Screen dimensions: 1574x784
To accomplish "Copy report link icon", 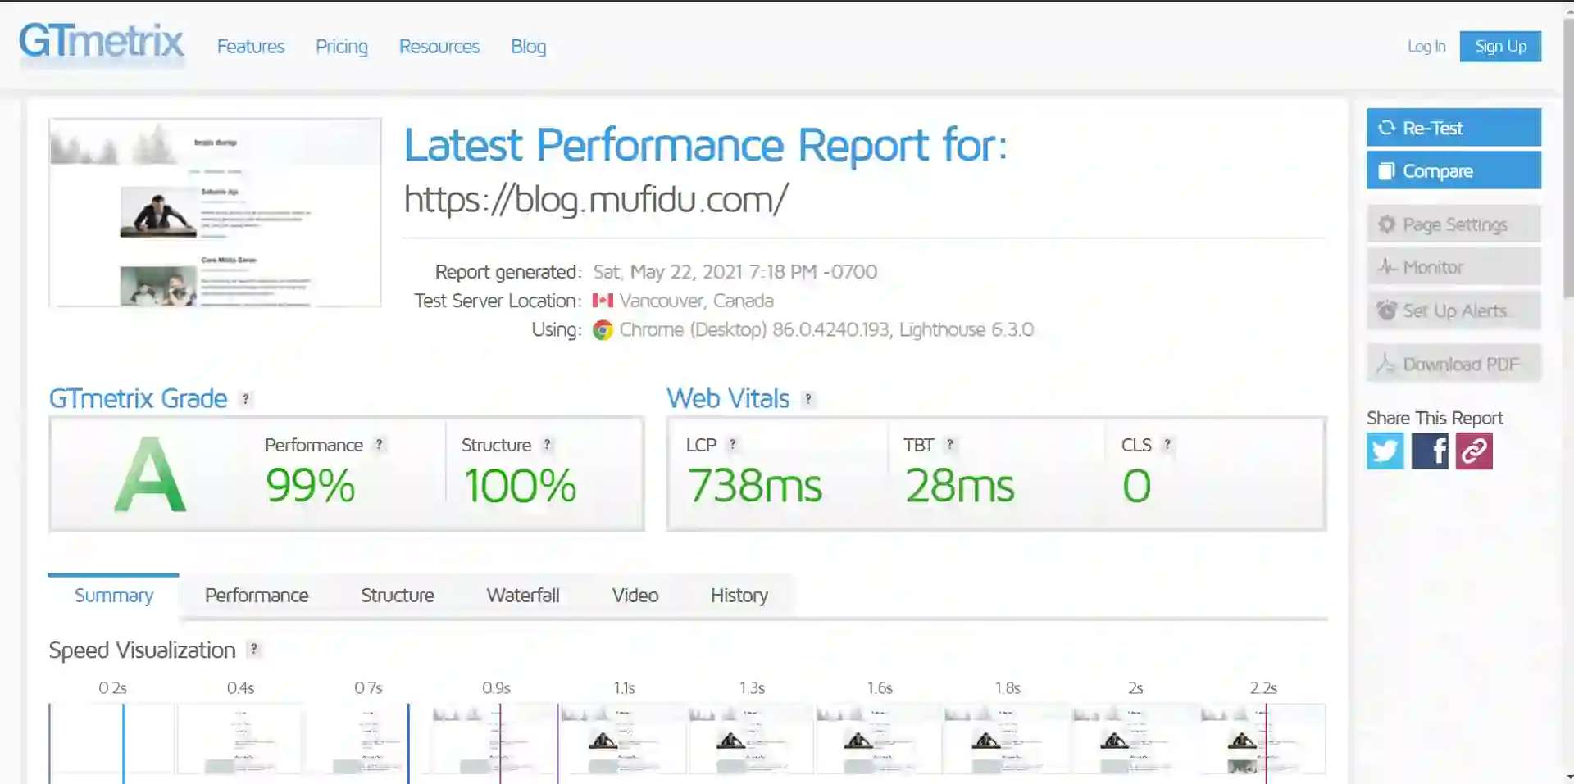I will click(x=1474, y=451).
